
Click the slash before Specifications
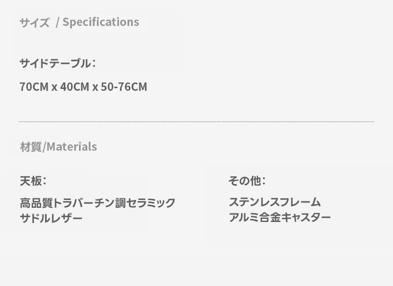(58, 22)
